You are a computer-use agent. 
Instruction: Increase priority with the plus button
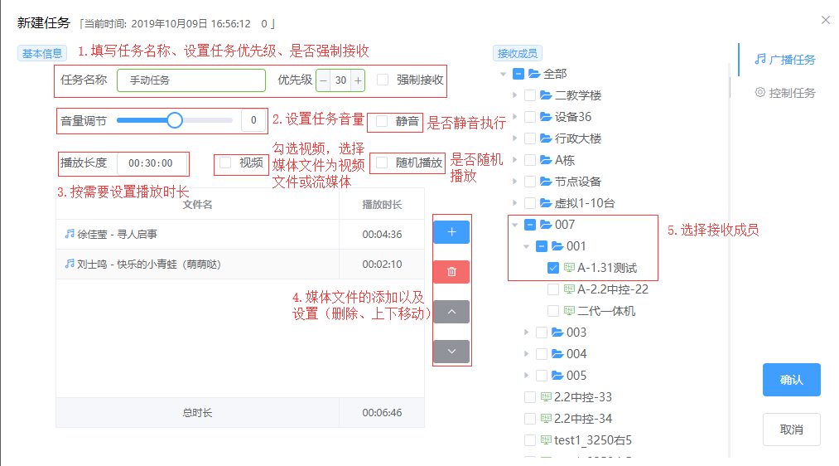click(x=358, y=80)
